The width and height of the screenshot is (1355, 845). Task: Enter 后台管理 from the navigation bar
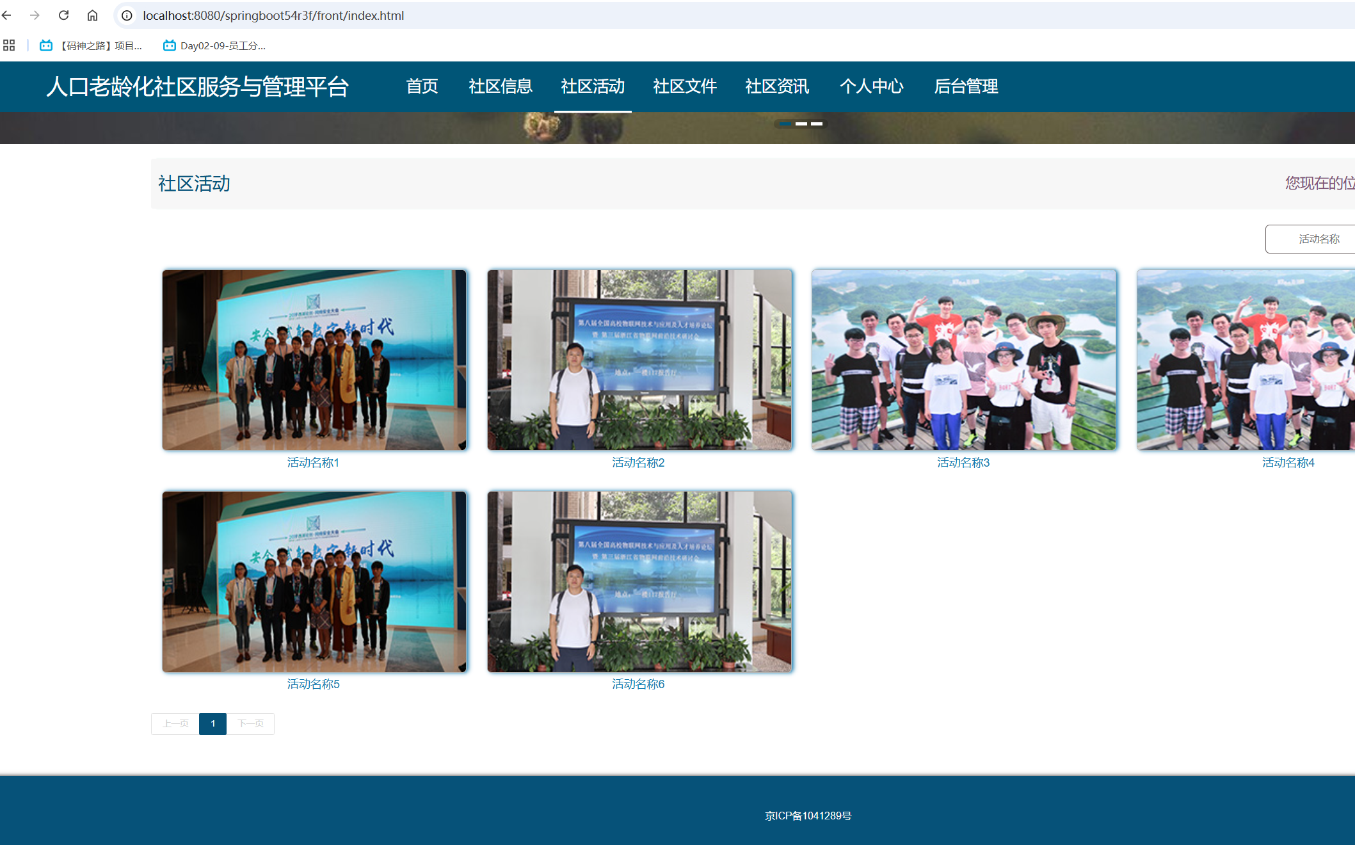pos(966,87)
